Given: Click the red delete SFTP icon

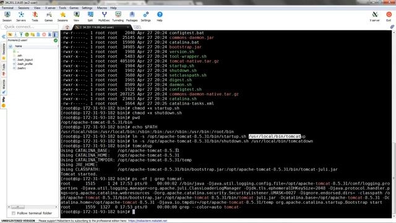Looking at the screenshot, I should 44,35.
